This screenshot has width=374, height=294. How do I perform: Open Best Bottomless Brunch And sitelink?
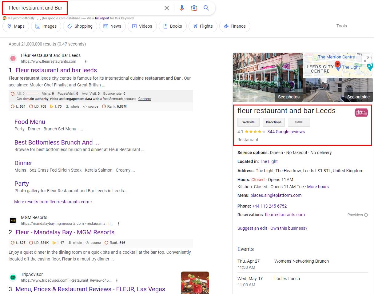[x=57, y=142]
